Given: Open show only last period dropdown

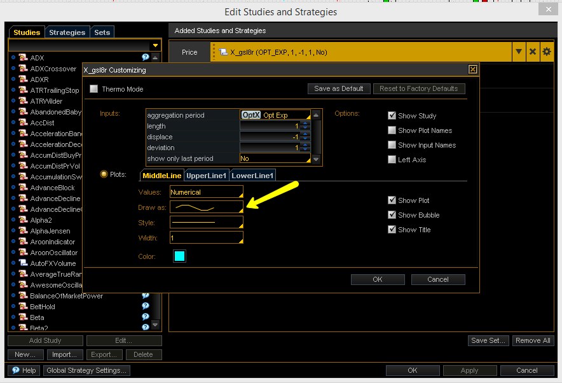Looking at the screenshot, I should click(275, 158).
